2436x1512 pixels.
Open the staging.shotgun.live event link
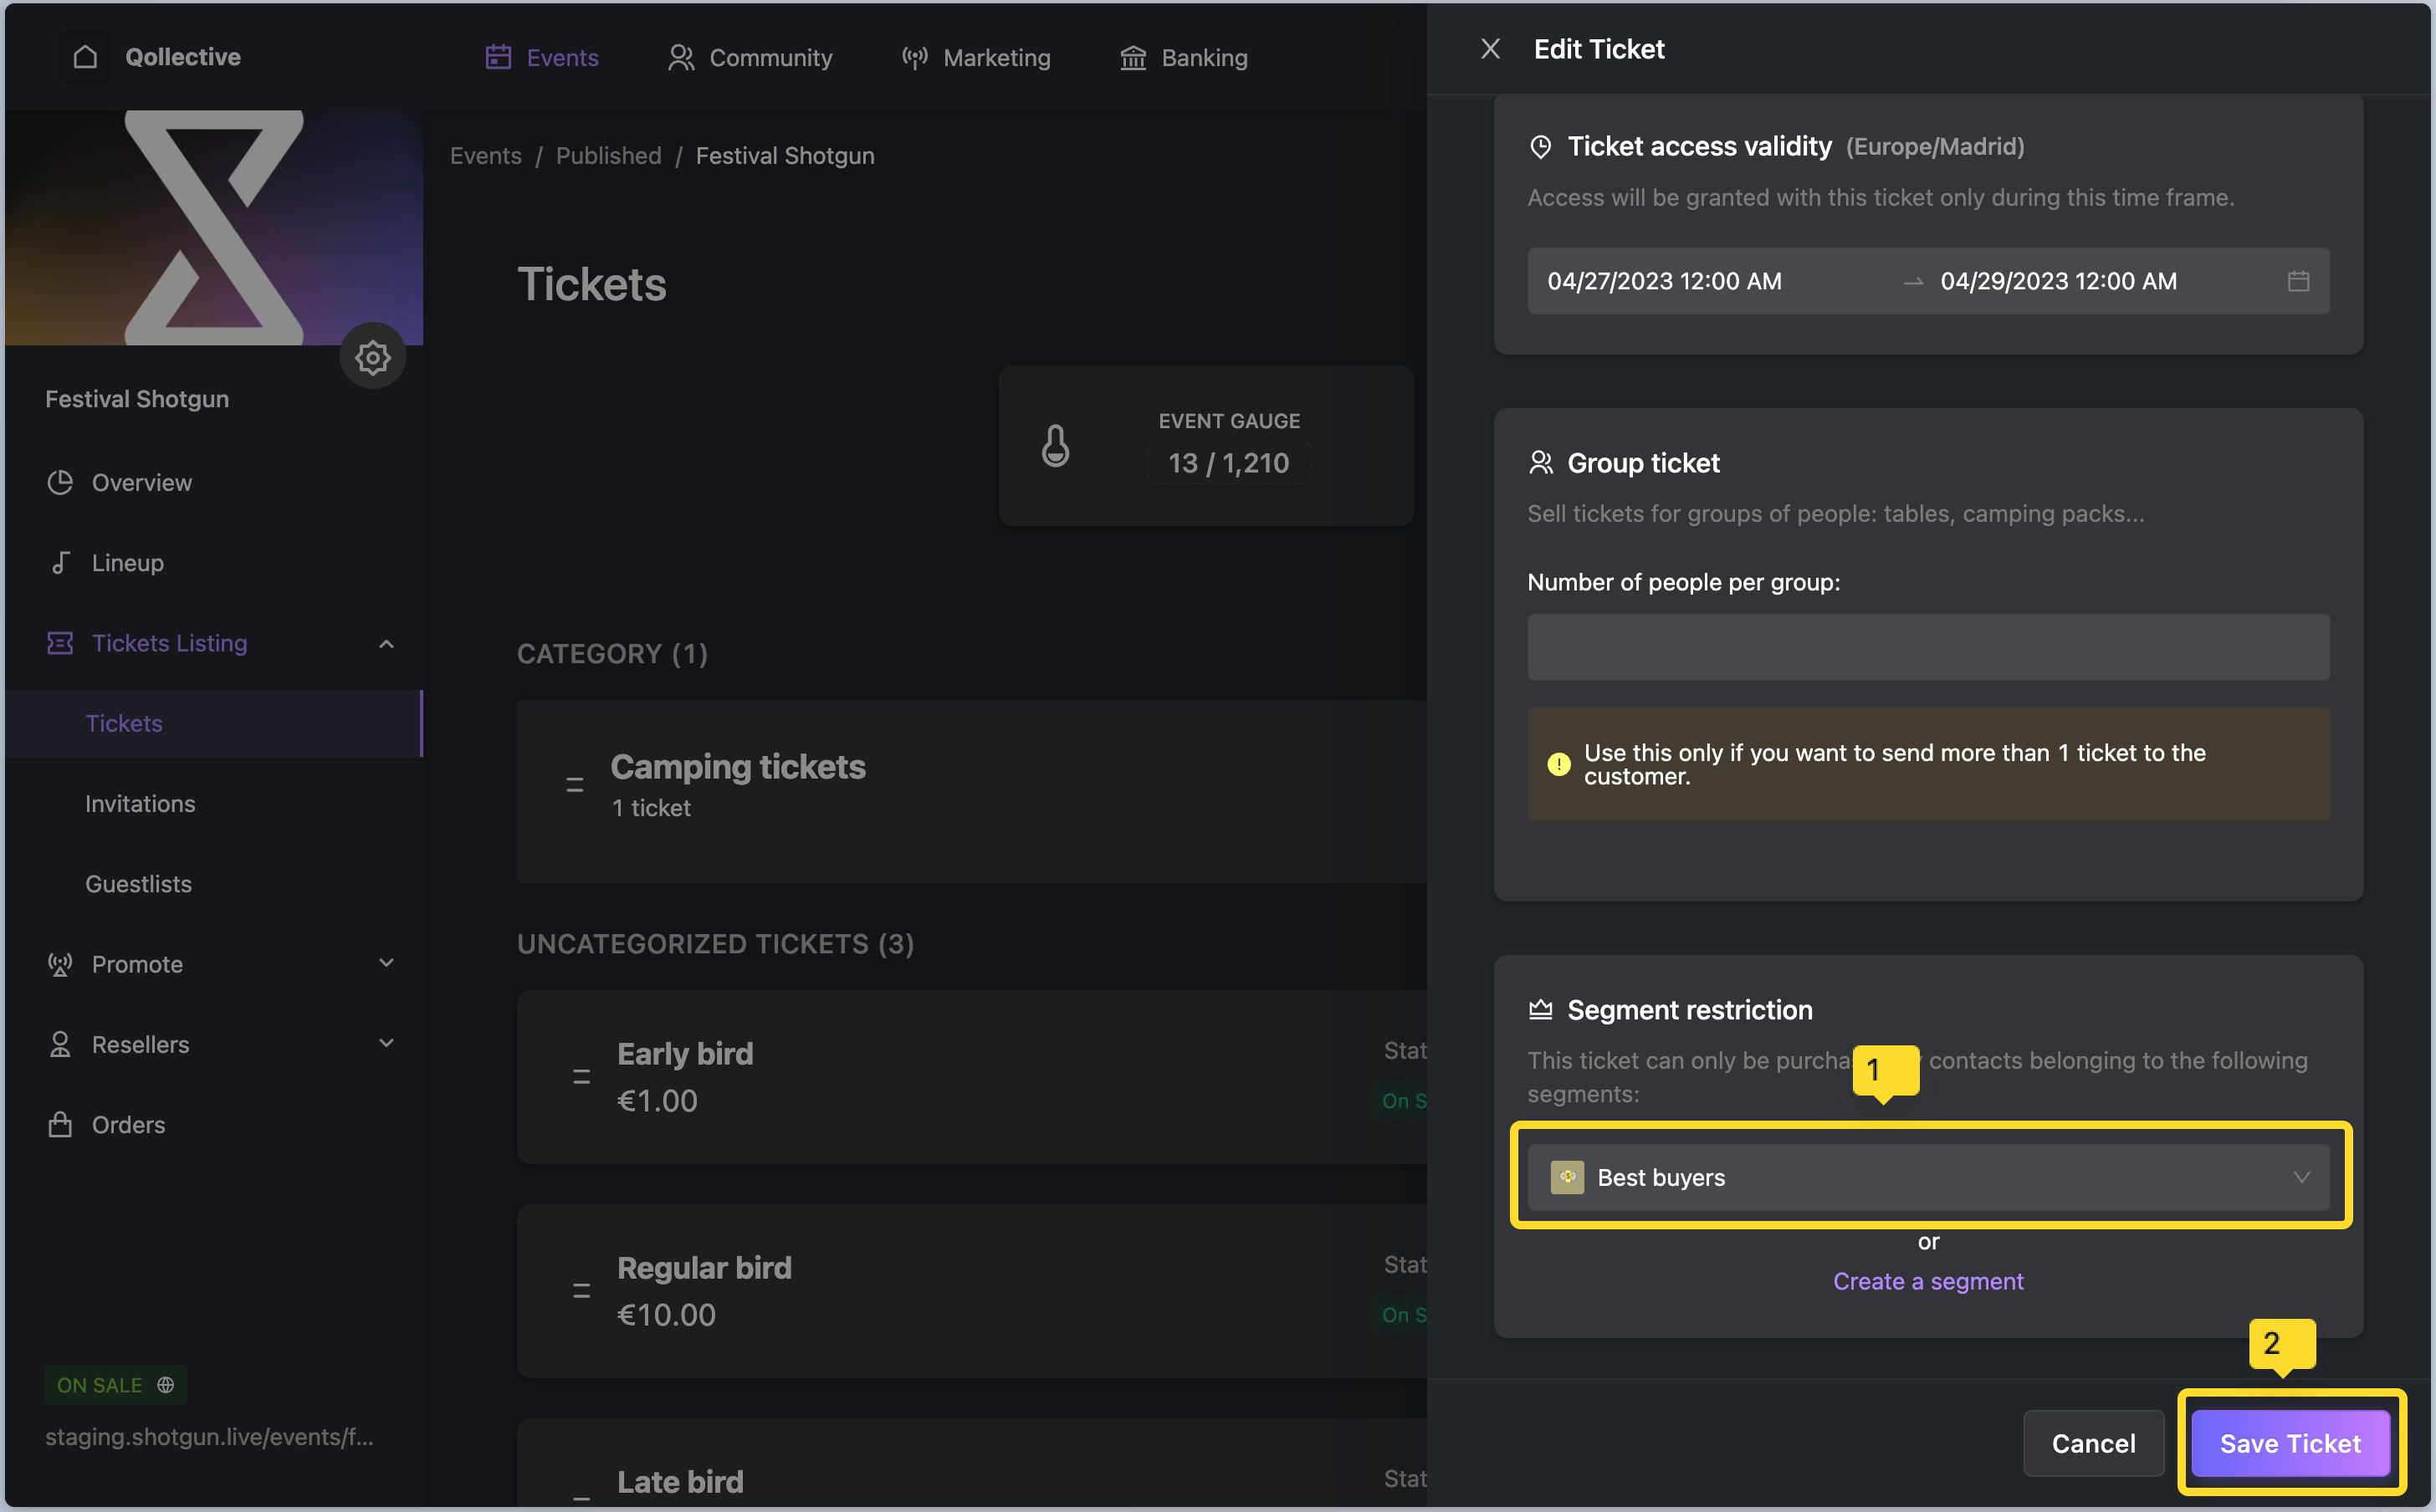pyautogui.click(x=209, y=1437)
